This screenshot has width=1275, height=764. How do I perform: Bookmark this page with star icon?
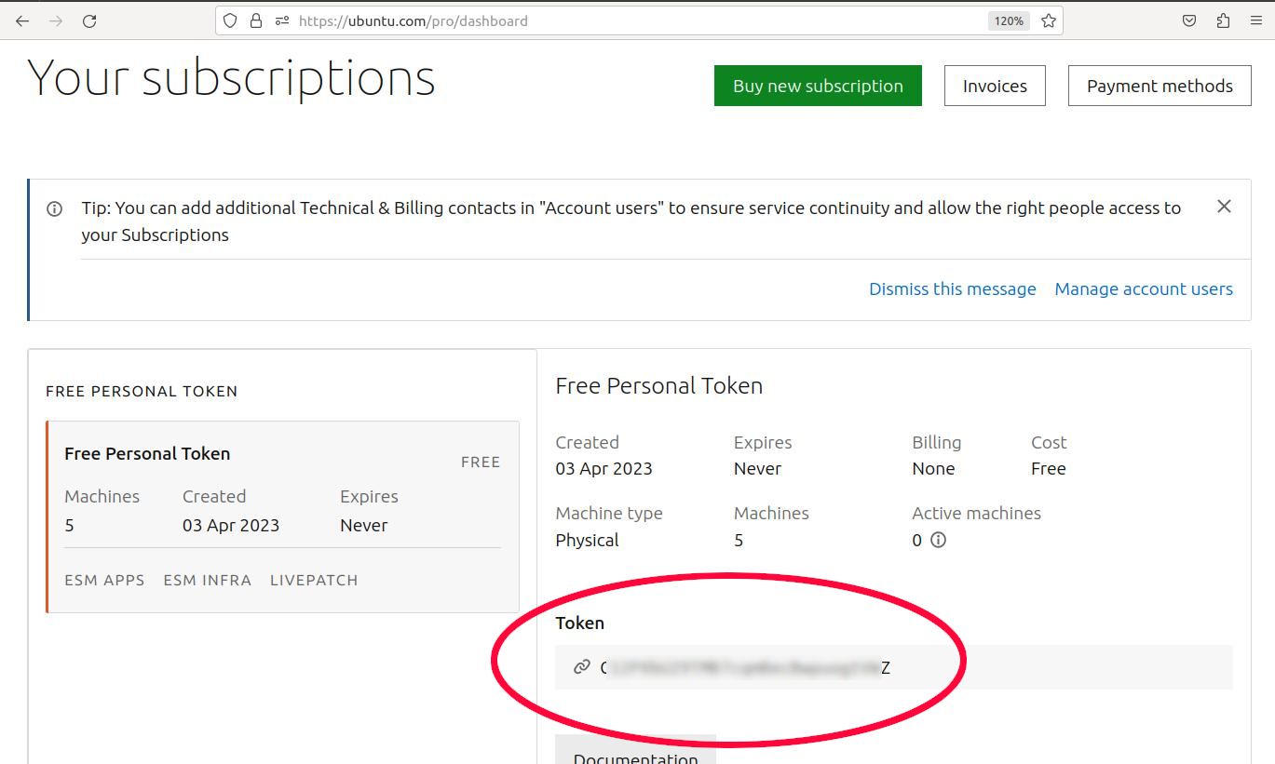click(x=1049, y=20)
